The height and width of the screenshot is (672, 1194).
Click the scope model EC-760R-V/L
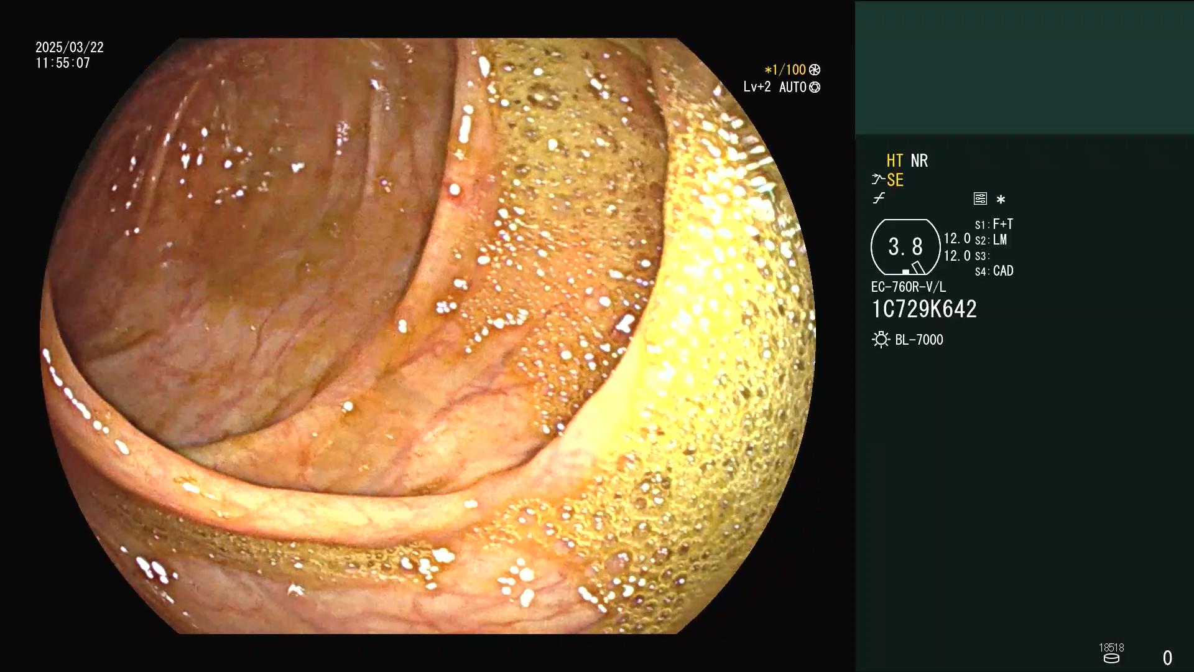(909, 287)
